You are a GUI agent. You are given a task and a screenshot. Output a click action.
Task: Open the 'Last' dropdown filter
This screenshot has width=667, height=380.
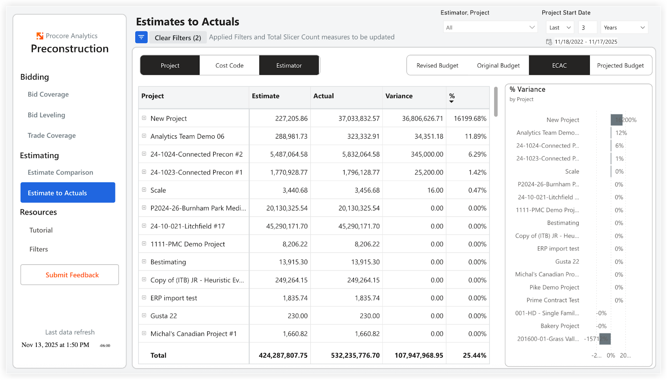[x=560, y=27]
